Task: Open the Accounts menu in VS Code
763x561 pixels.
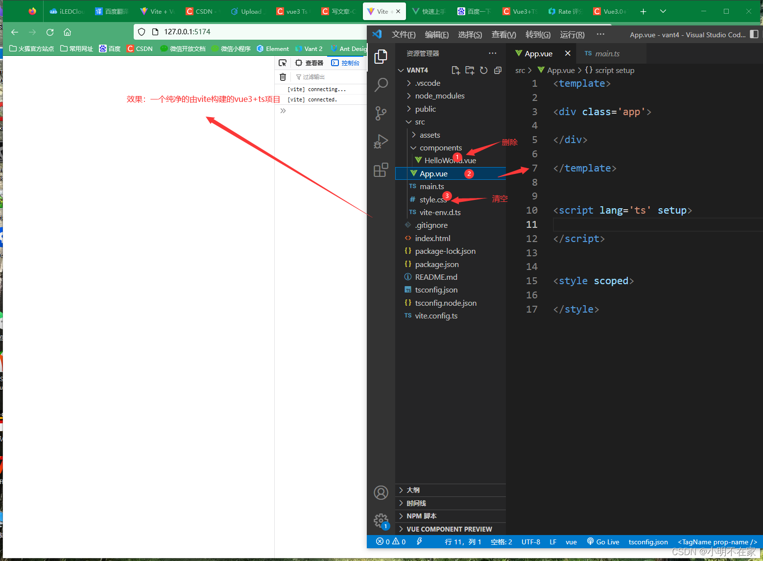Action: (381, 492)
